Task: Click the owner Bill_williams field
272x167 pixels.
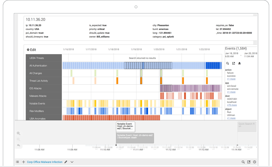Action: click(x=99, y=37)
